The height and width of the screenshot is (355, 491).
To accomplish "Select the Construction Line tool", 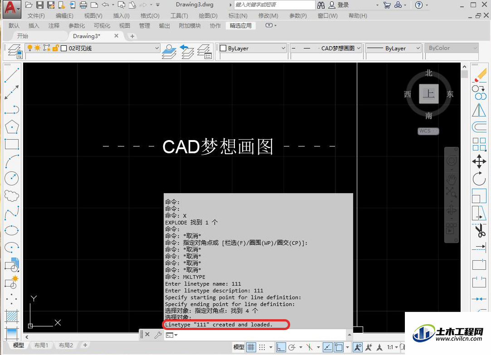I will click(12, 92).
